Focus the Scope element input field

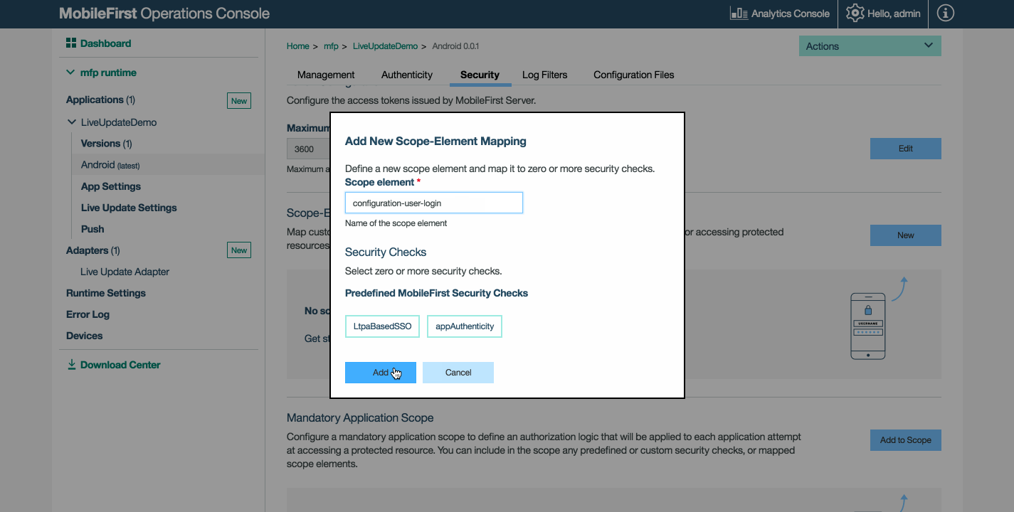(434, 203)
